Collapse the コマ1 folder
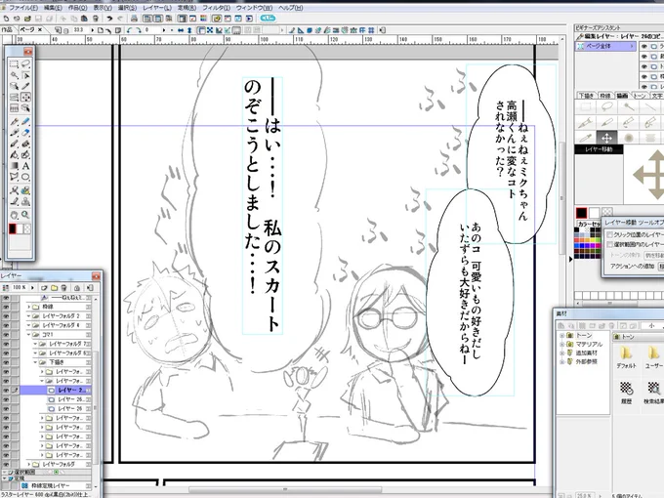 (x=28, y=335)
